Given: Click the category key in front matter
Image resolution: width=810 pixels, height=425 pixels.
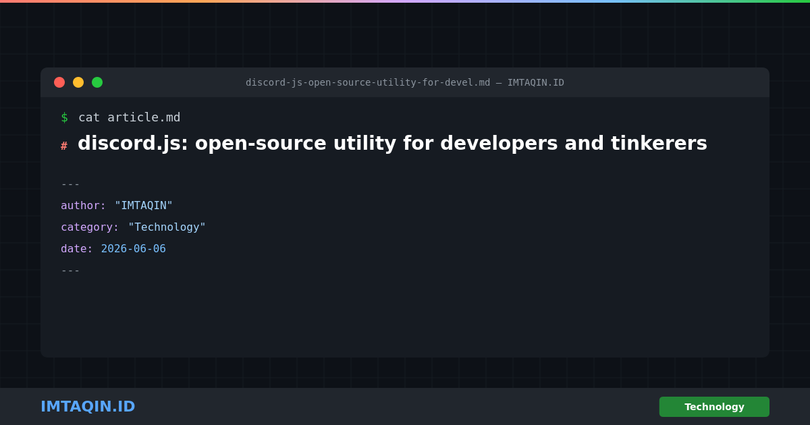Looking at the screenshot, I should (90, 227).
